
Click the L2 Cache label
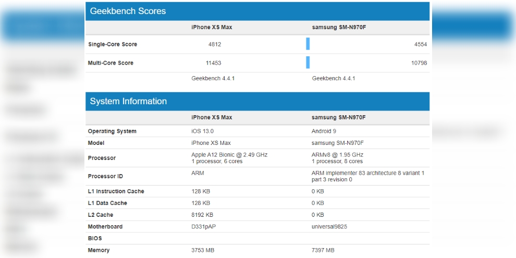click(101, 215)
